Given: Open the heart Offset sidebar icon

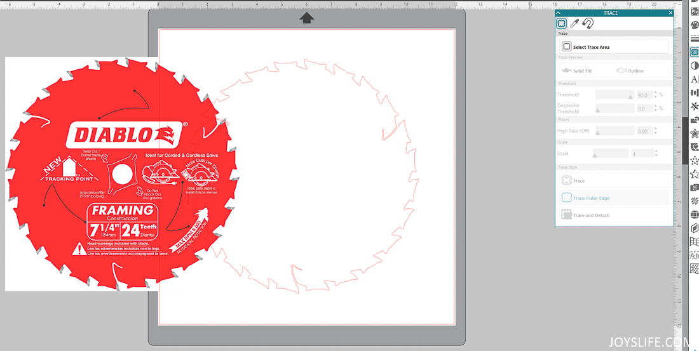Looking at the screenshot, I should pyautogui.click(x=694, y=147).
